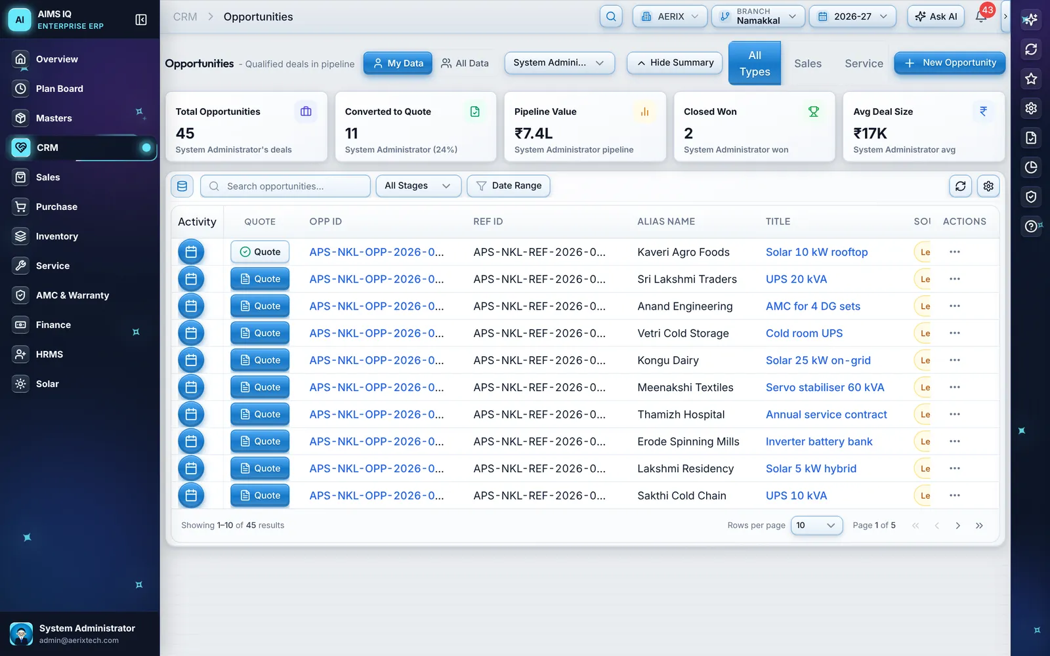Open Annual service contract opportunity
1050x656 pixels.
tap(826, 415)
